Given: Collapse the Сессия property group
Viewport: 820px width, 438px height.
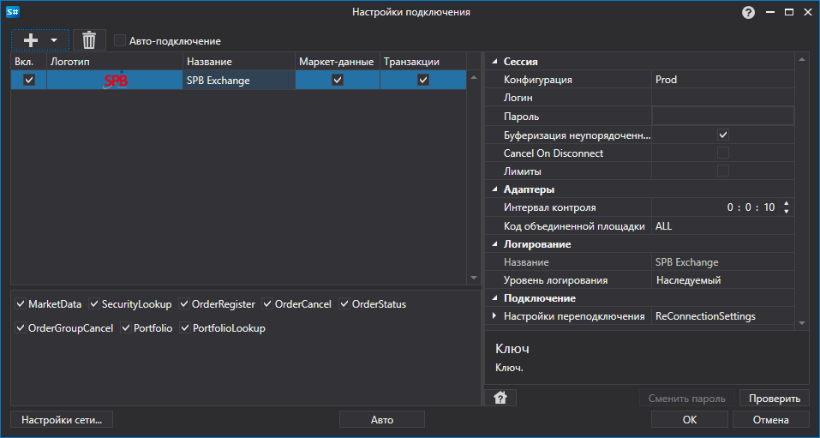Looking at the screenshot, I should [x=494, y=62].
